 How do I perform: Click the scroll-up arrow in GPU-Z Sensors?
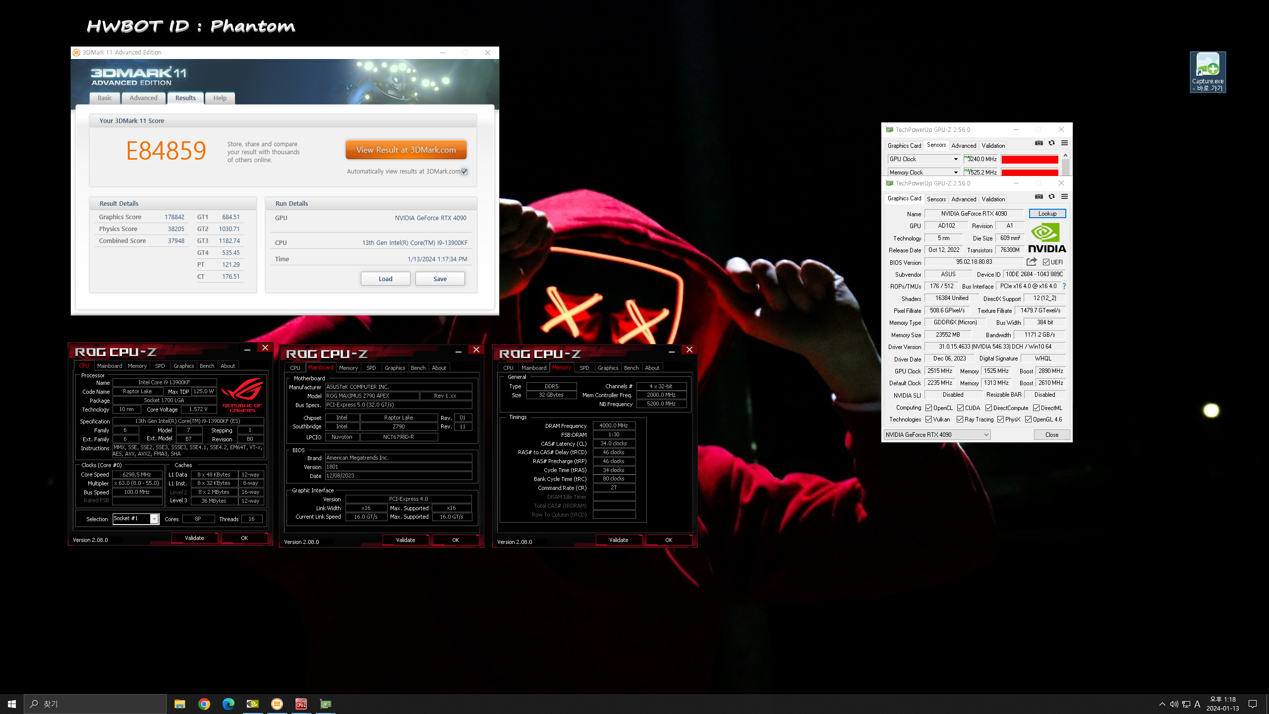(x=1065, y=155)
